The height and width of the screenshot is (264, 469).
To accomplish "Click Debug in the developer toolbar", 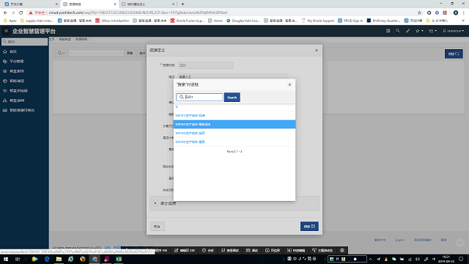I will [x=252, y=251].
